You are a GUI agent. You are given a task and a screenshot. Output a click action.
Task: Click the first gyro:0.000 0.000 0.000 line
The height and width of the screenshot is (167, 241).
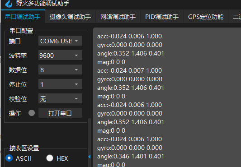click(x=130, y=45)
